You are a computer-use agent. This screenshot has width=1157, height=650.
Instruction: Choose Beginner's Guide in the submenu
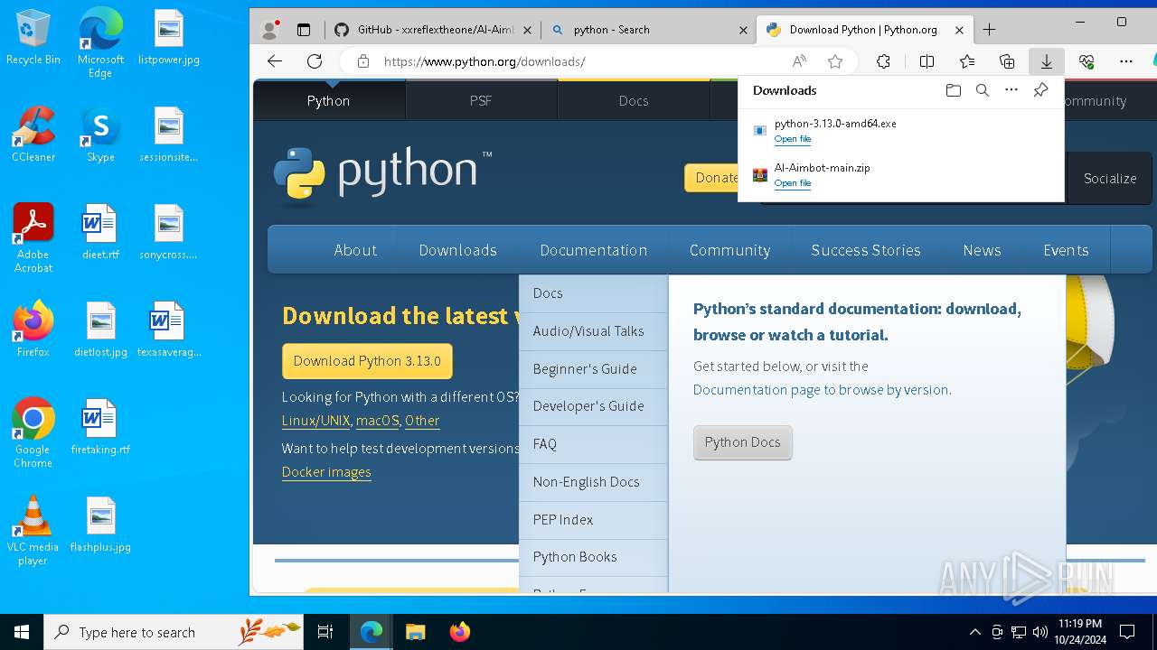[593, 369]
